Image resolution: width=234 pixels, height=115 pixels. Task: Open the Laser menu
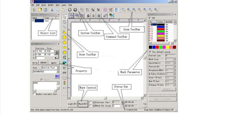click(64, 5)
